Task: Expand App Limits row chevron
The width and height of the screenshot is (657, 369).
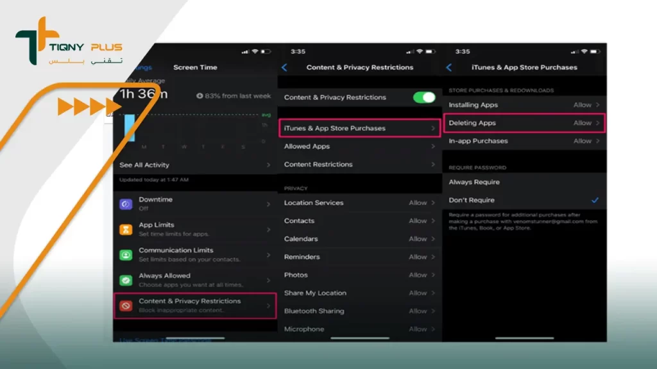Action: point(269,229)
